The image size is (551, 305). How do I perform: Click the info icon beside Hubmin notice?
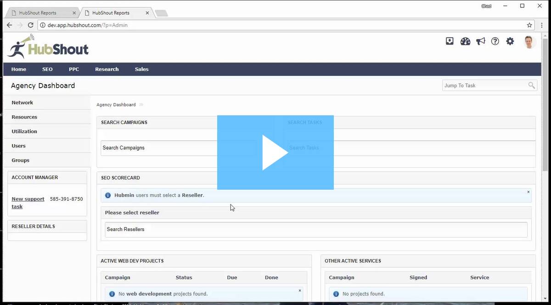point(108,195)
